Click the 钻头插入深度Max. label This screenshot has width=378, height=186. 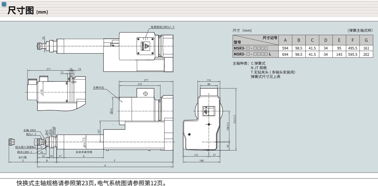(x=26, y=147)
